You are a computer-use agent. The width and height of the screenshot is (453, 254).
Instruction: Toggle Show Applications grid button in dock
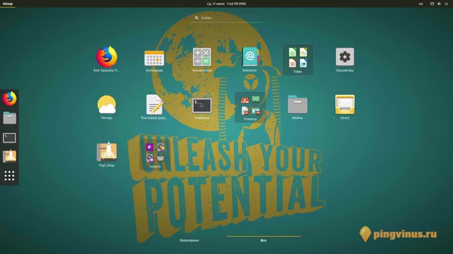(10, 176)
